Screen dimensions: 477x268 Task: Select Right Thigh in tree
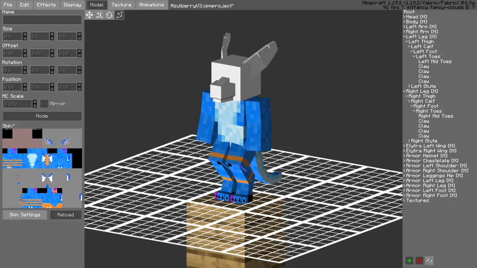tap(422, 96)
